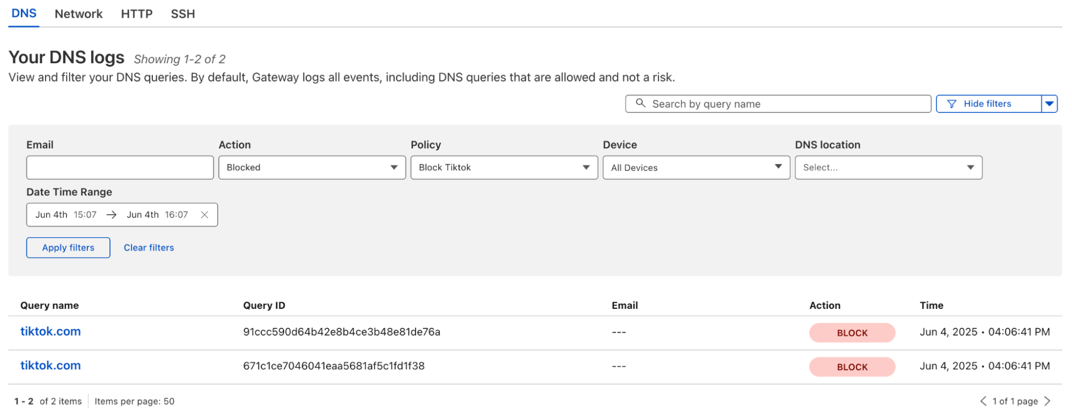Switch to the Network tab
This screenshot has height=416, width=1072.
tap(78, 14)
